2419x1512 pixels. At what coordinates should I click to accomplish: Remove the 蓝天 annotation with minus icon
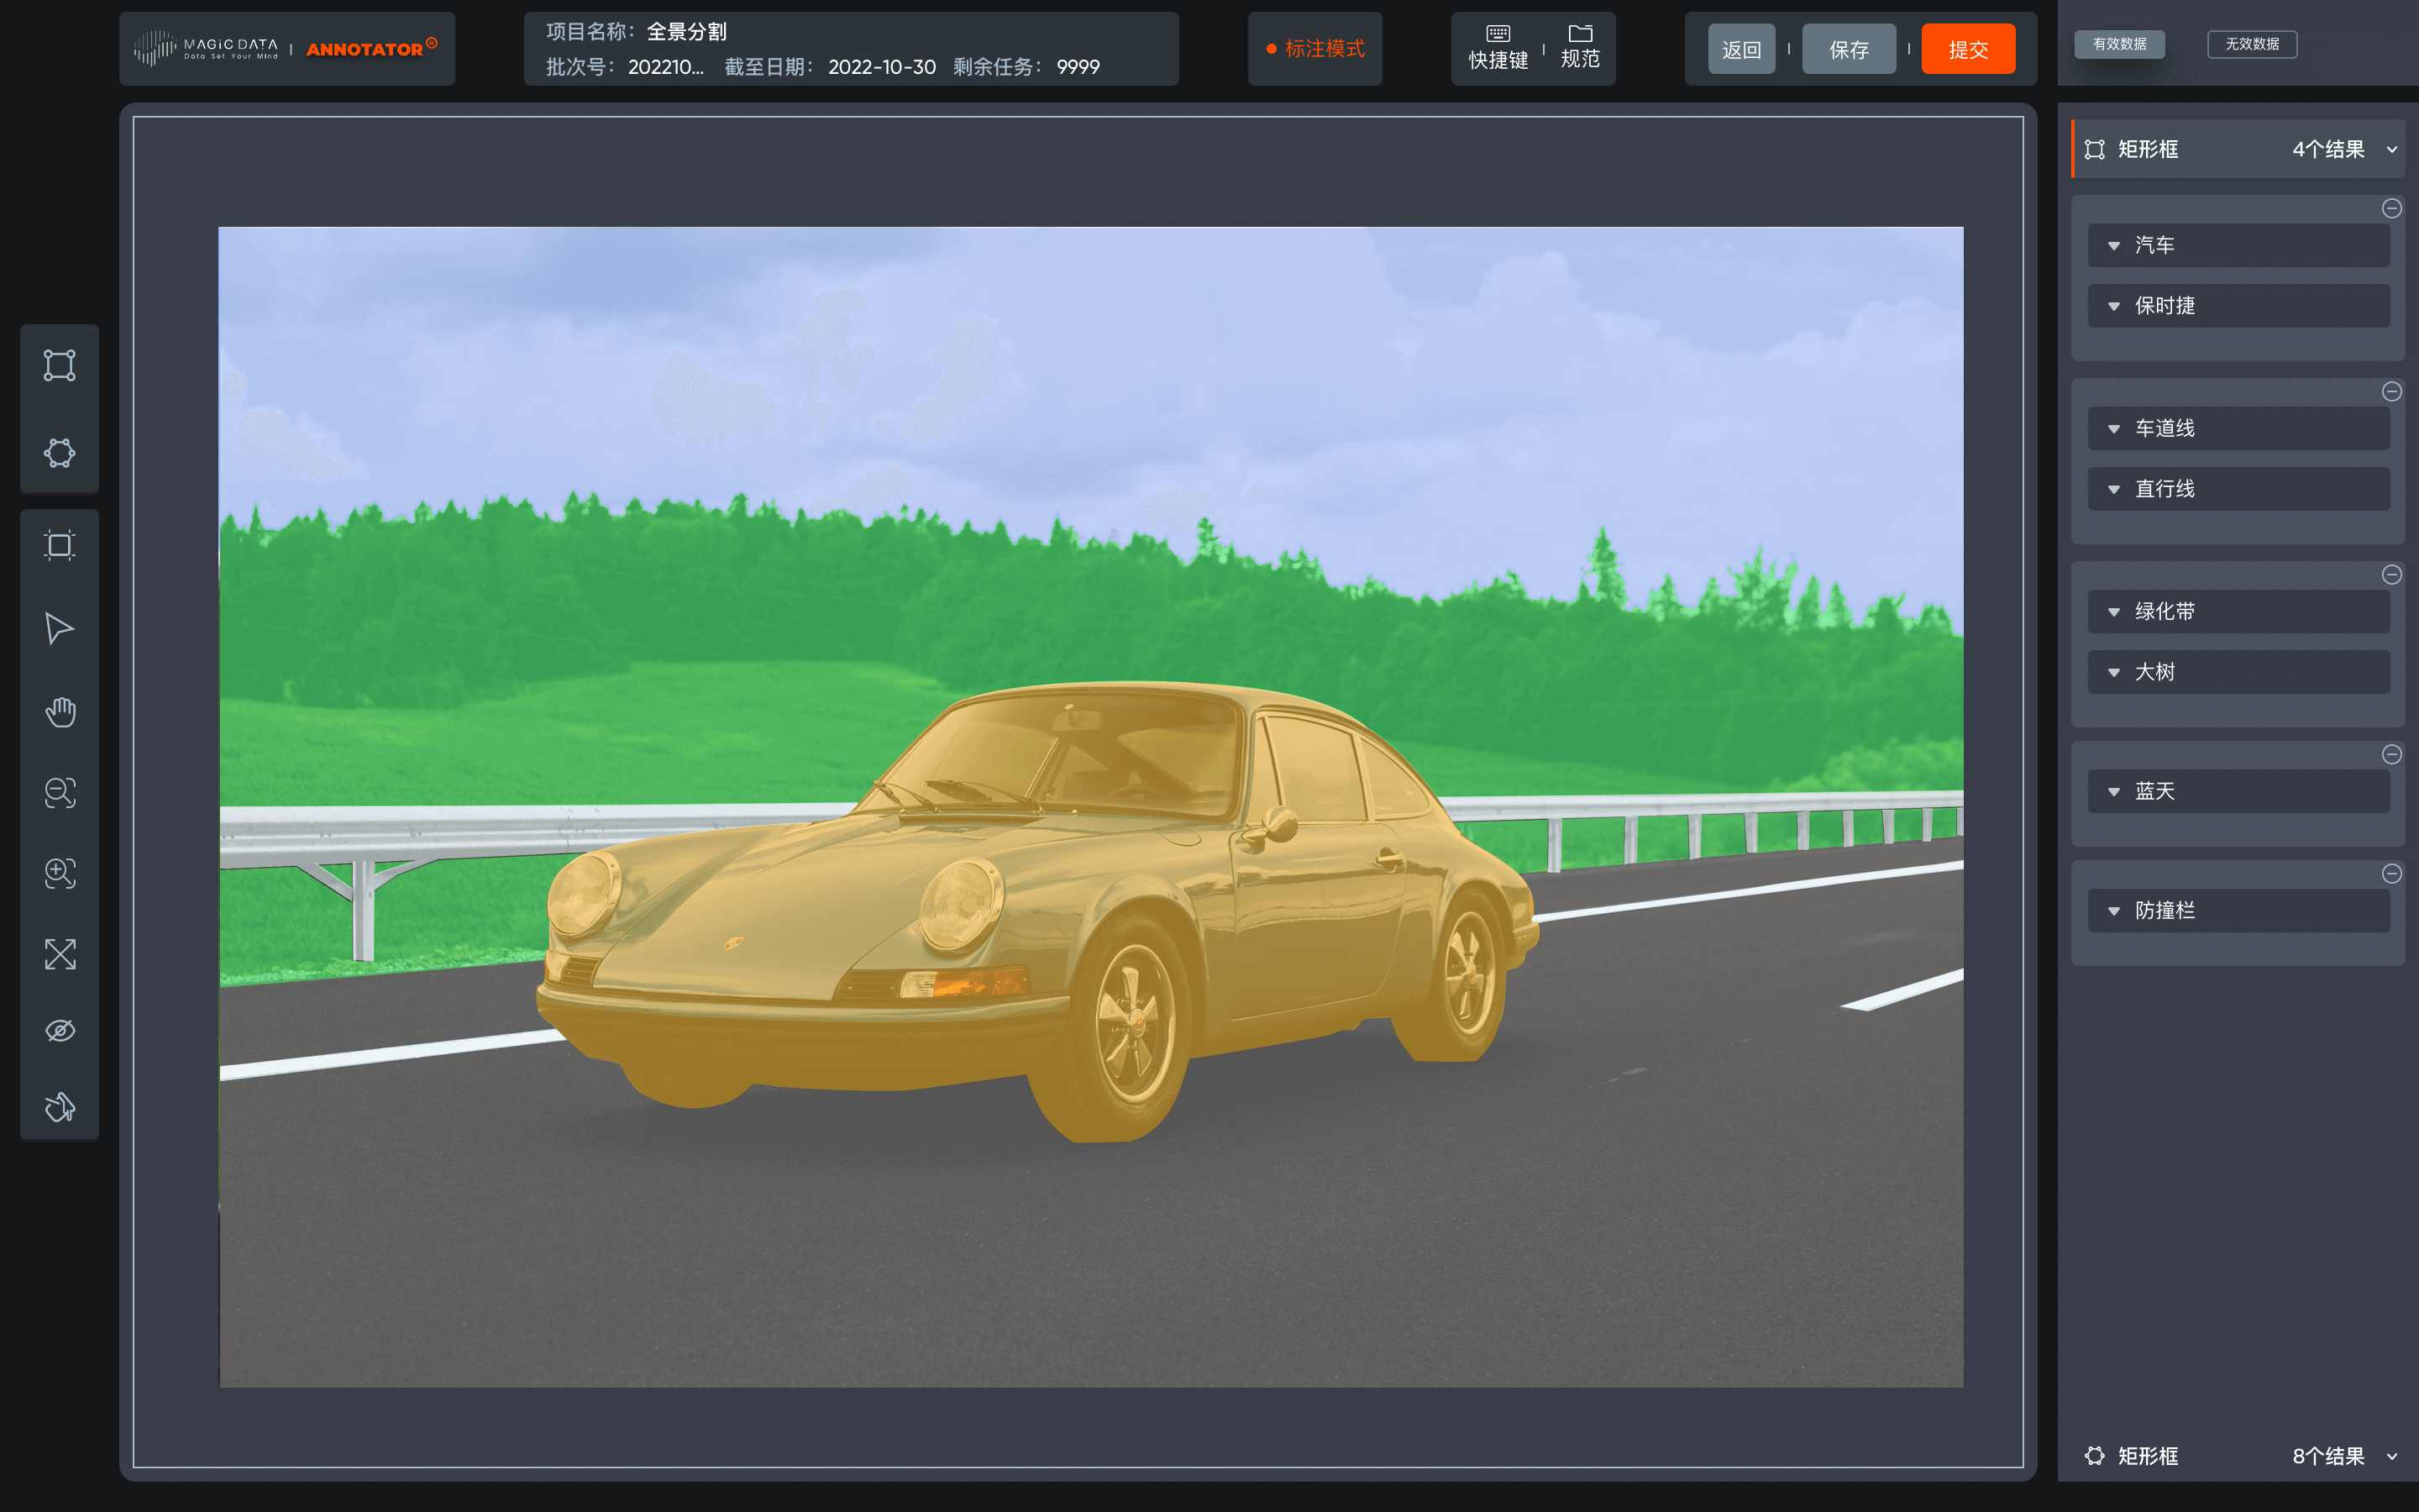point(2391,754)
